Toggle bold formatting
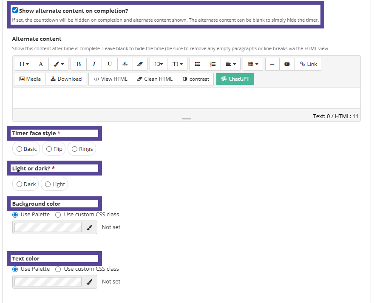374x303 pixels. [x=79, y=64]
